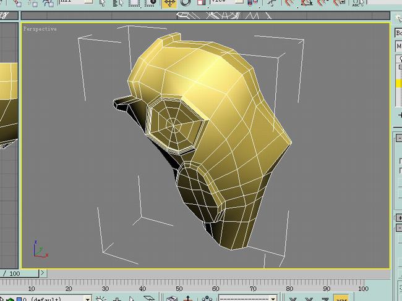Select the yellow highlighted row in modifier stack

click(399, 83)
